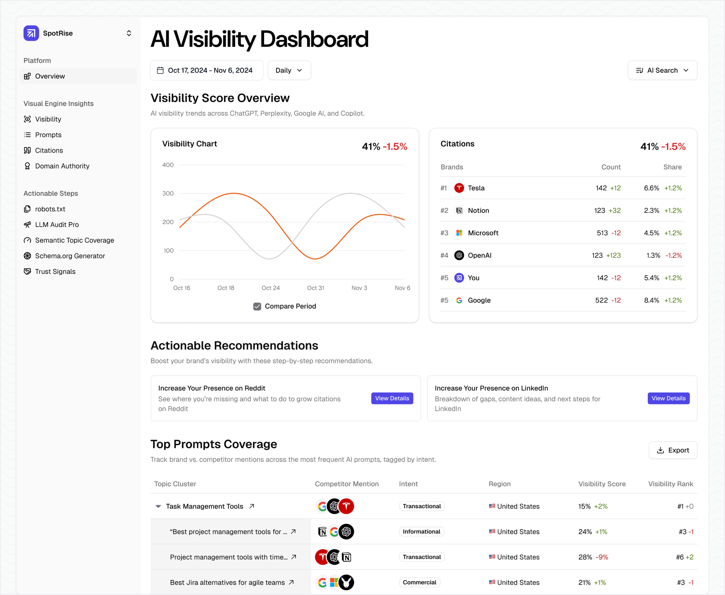This screenshot has width=725, height=595.
Task: Click the Prompts list icon
Action: coord(27,135)
